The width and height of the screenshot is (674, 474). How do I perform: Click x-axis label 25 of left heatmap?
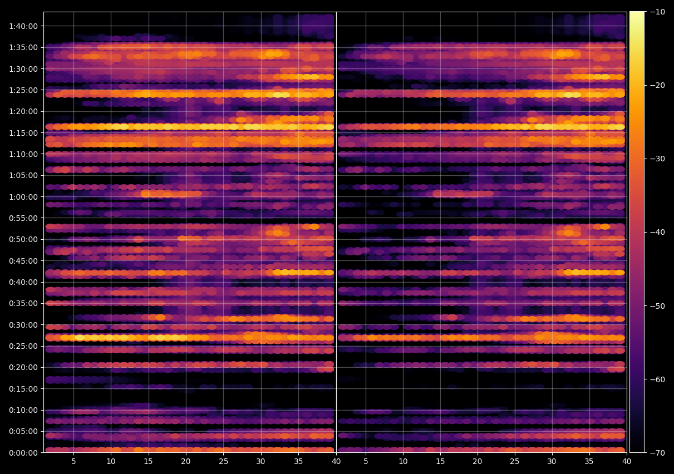pos(223,462)
